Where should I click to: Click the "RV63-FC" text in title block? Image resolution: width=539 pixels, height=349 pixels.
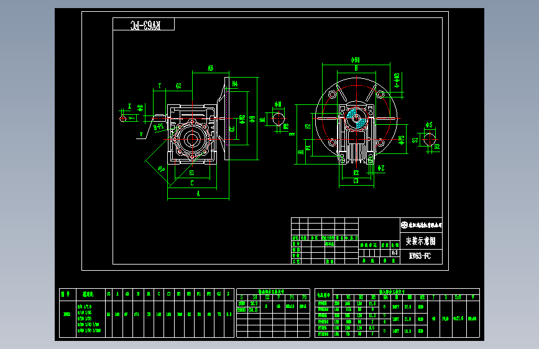[420, 256]
